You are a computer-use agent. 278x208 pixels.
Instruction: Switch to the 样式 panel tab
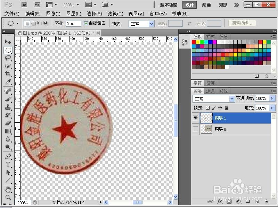[211, 37]
